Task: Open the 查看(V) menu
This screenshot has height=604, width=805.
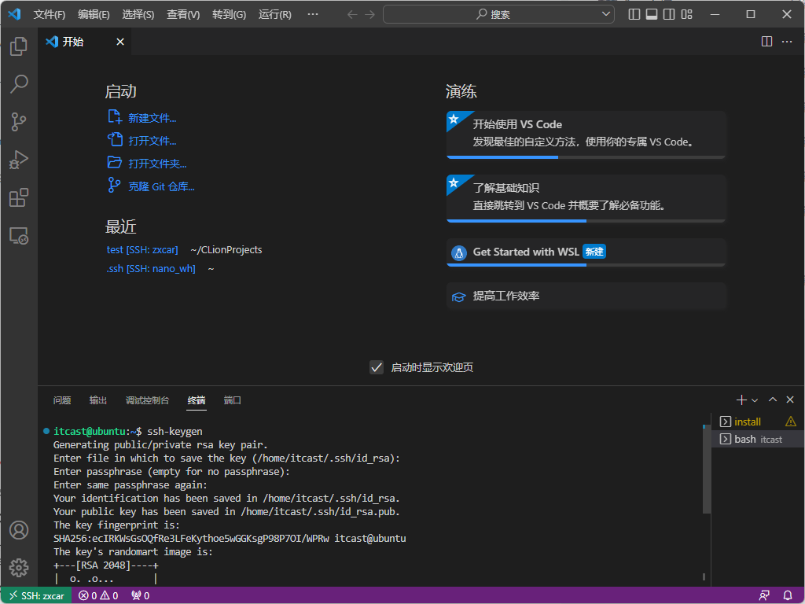Action: pos(183,14)
